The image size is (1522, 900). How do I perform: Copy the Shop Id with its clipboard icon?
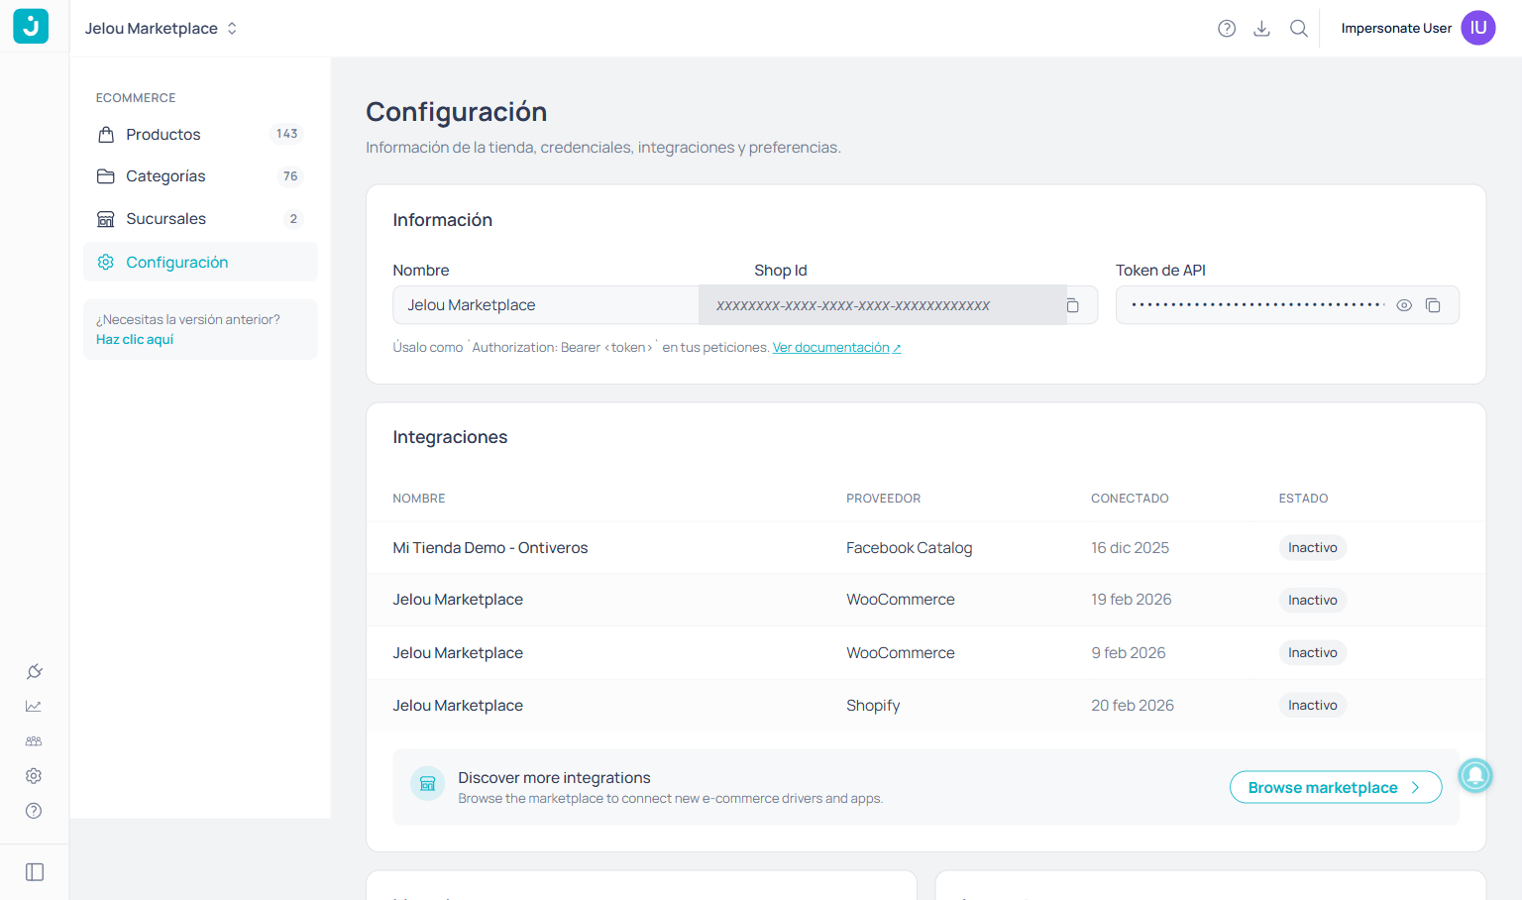[x=1072, y=305]
